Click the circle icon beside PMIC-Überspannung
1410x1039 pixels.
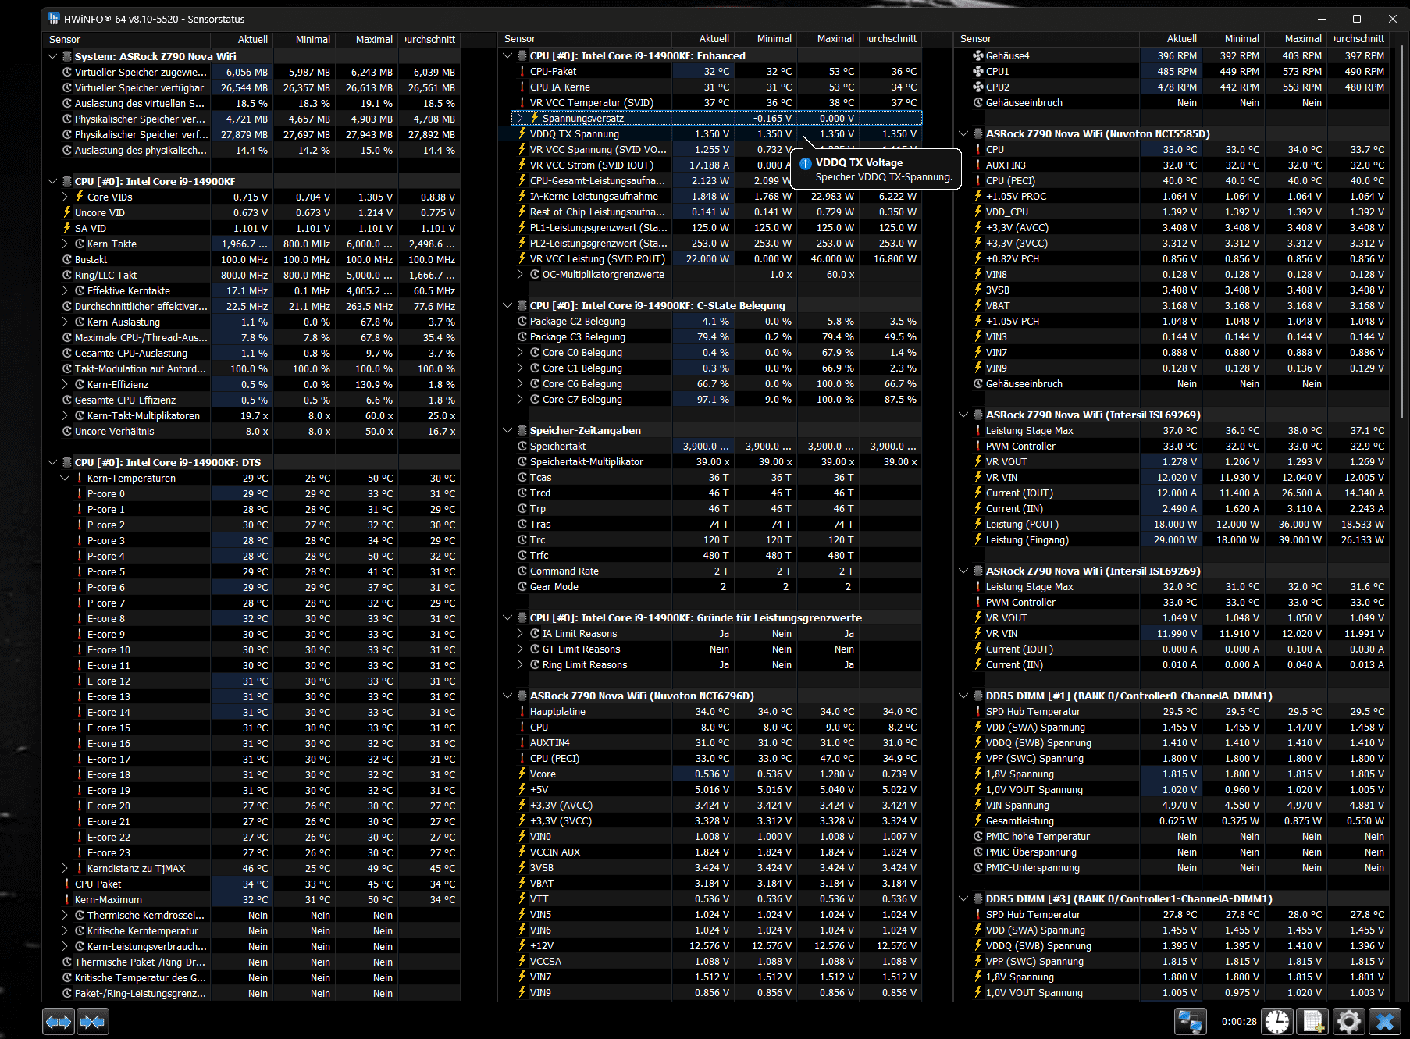coord(977,852)
